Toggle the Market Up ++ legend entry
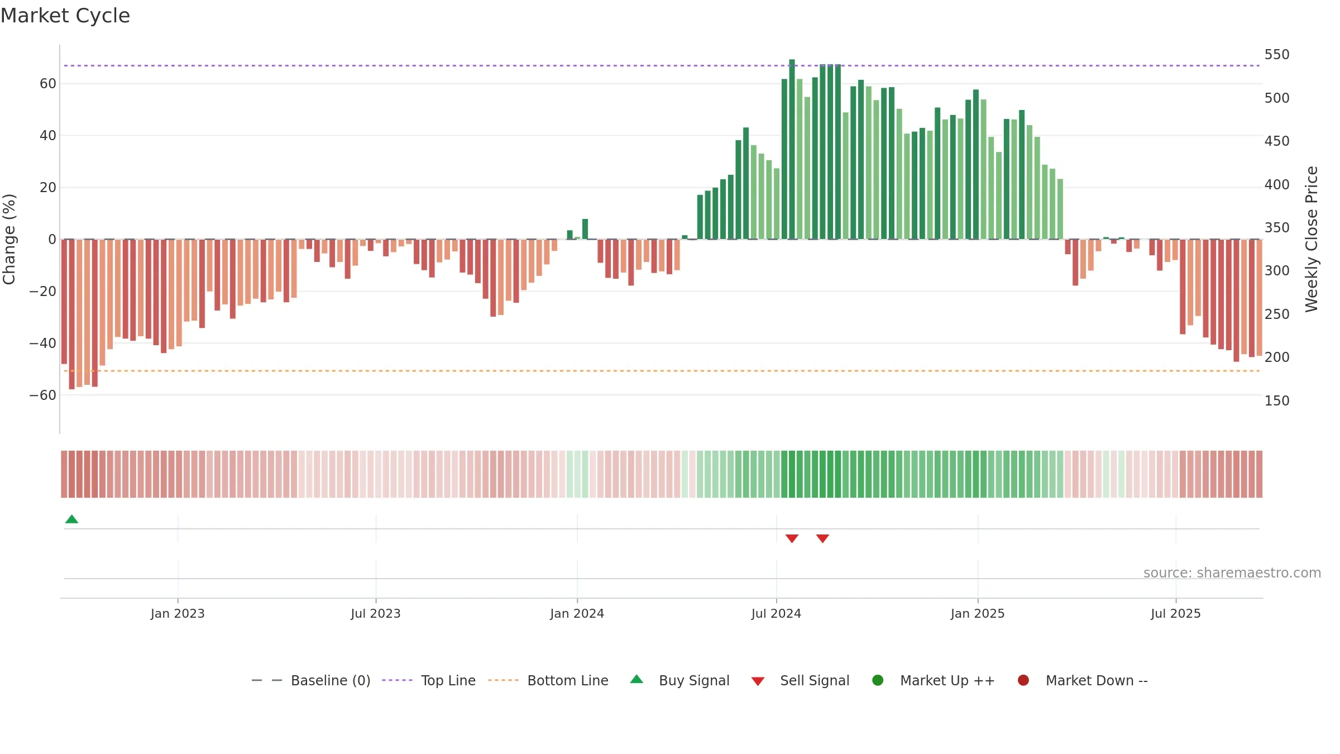 [934, 680]
